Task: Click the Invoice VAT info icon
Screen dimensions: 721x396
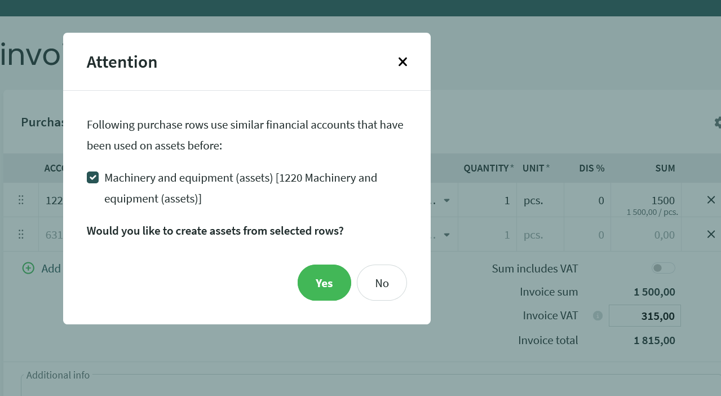Action: tap(598, 316)
